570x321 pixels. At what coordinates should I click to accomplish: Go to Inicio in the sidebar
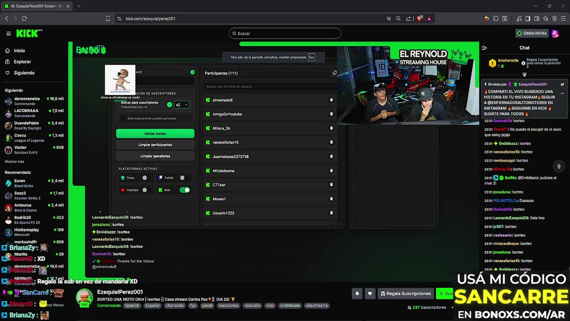coord(19,51)
